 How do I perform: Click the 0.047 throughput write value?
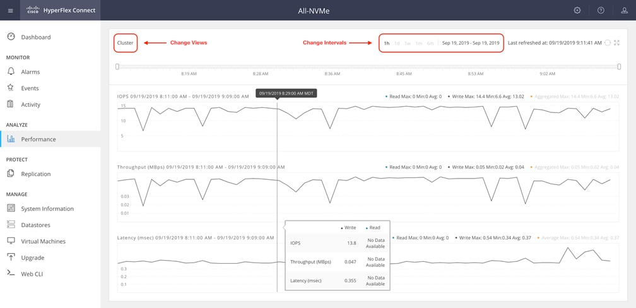350,262
